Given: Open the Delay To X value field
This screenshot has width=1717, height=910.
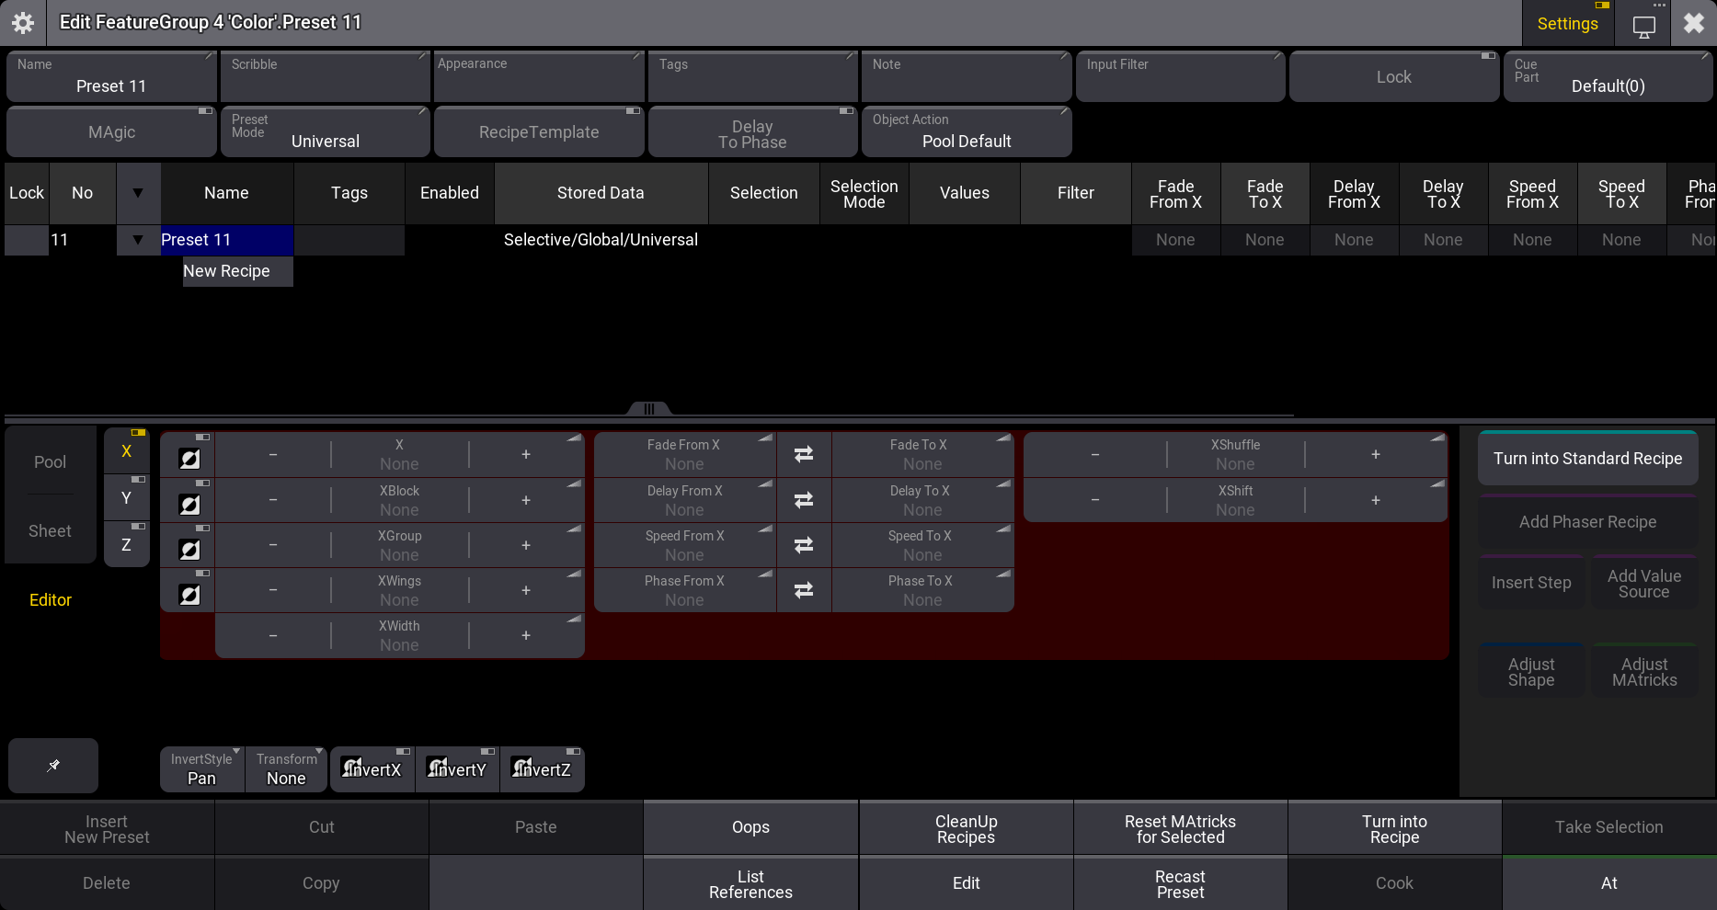Looking at the screenshot, I should click(x=922, y=500).
